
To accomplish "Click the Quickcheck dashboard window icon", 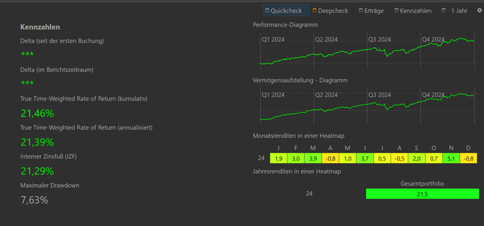I will 267,11.
